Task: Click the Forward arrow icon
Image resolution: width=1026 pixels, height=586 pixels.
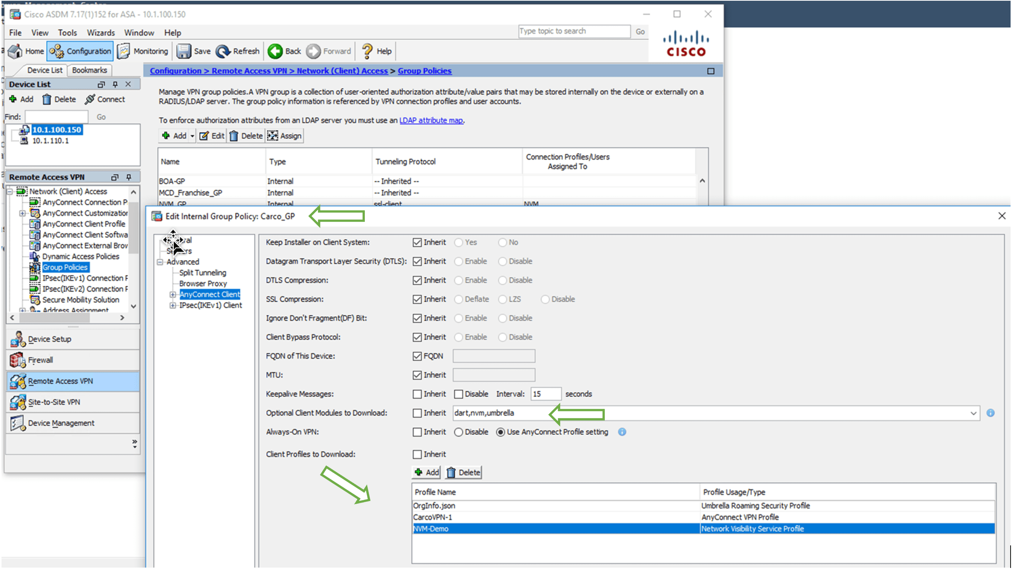Action: tap(313, 51)
